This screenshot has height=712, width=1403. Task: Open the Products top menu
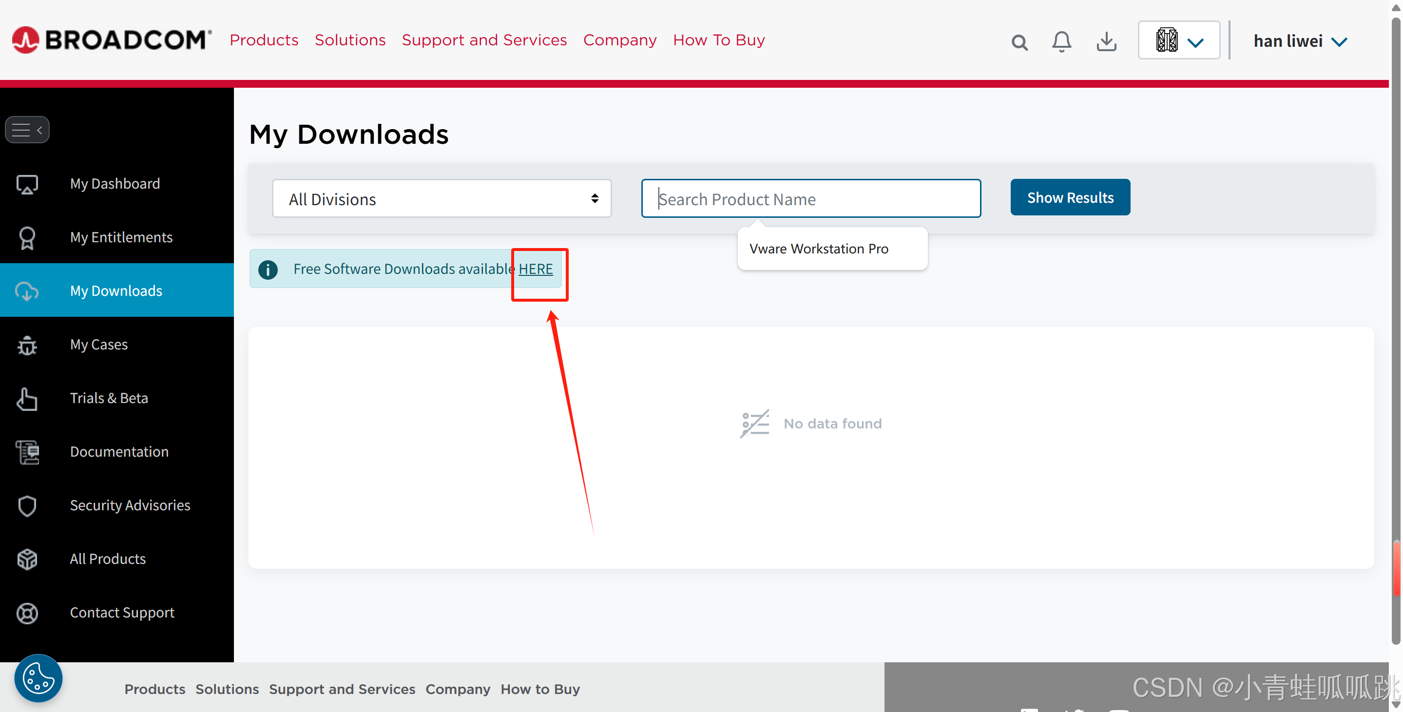click(264, 40)
